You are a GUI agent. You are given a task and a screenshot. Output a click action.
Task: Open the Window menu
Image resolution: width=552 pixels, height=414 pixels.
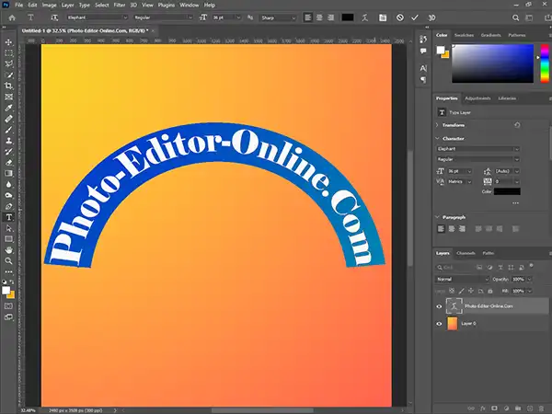point(189,5)
